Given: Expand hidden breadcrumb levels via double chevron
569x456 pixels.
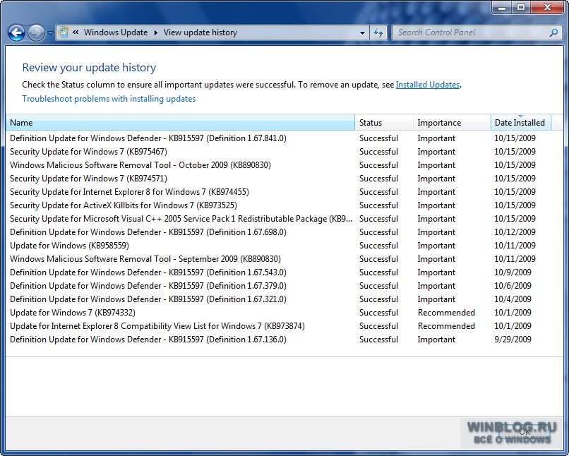Looking at the screenshot, I should click(76, 32).
